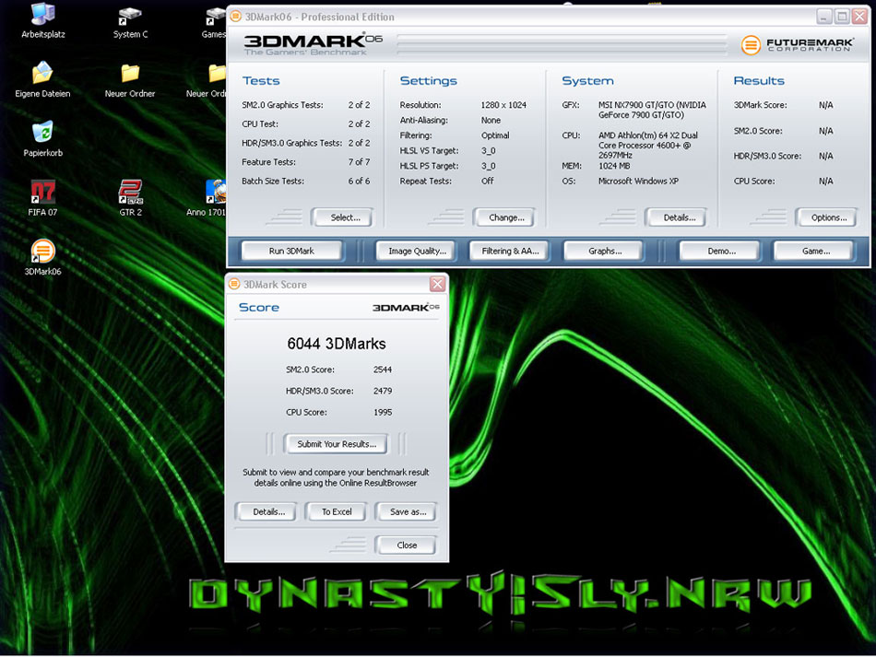Image resolution: width=876 pixels, height=657 pixels.
Task: Open Details in the Score dialog
Action: [268, 511]
